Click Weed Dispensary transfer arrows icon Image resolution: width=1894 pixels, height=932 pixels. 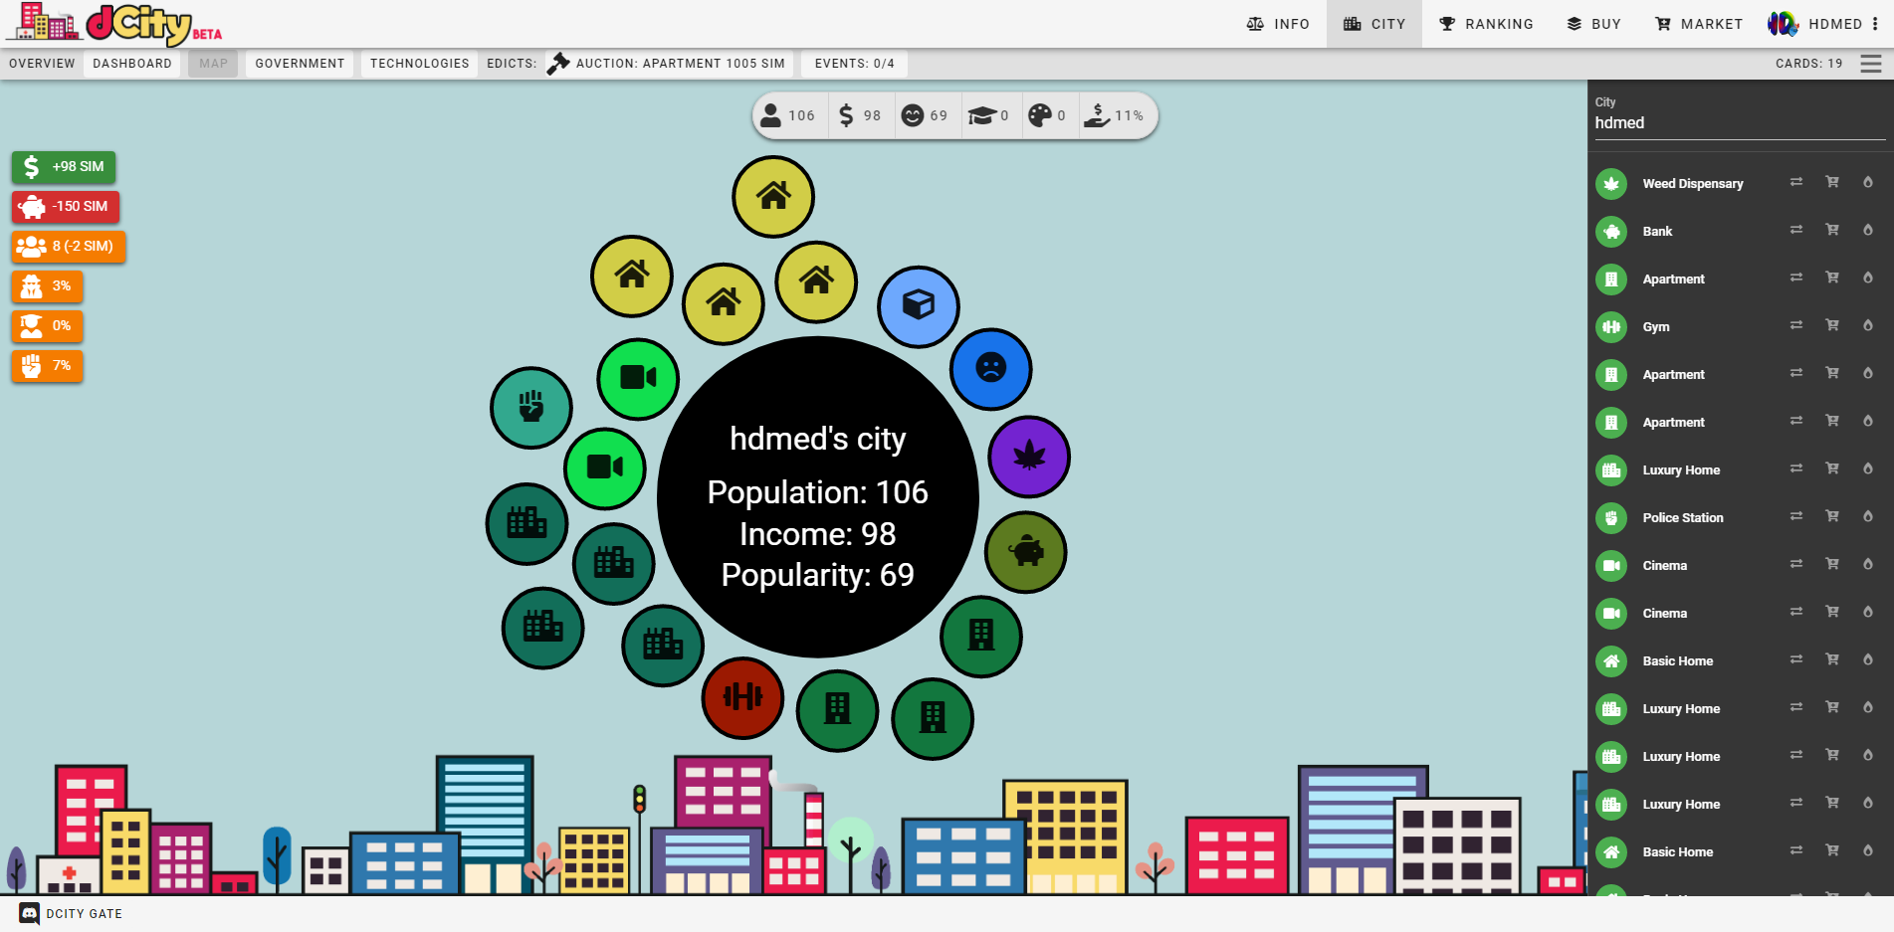tap(1796, 182)
